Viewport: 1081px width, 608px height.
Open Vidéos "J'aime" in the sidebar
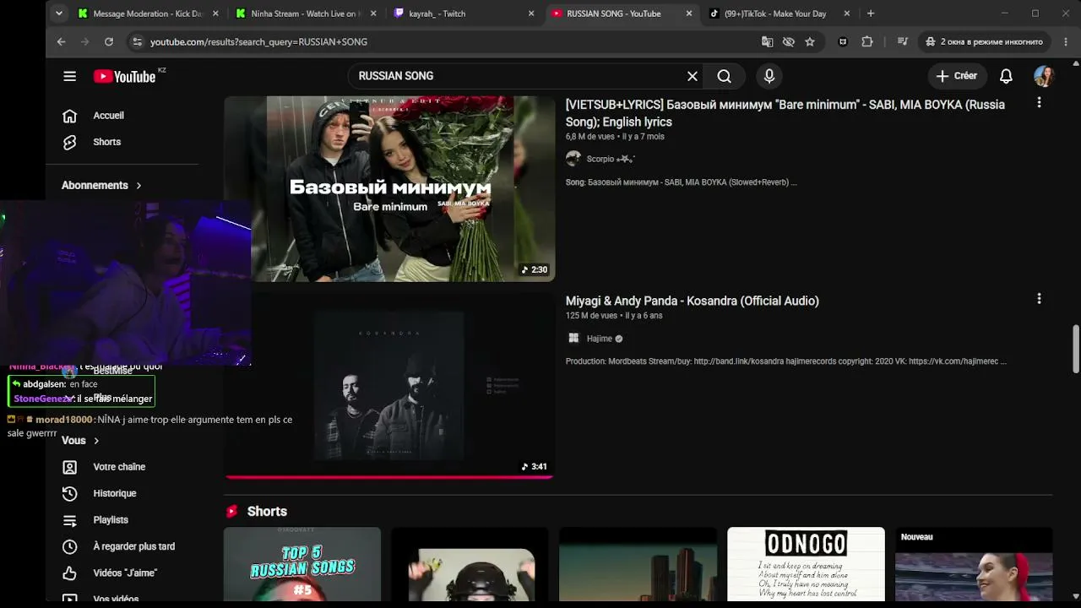[x=125, y=573]
